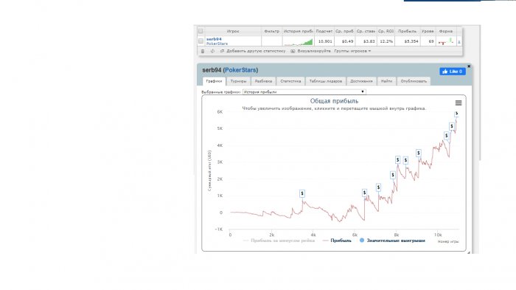Click the serb94 player link in the table
This screenshot has width=516, height=290.
pyautogui.click(x=214, y=39)
